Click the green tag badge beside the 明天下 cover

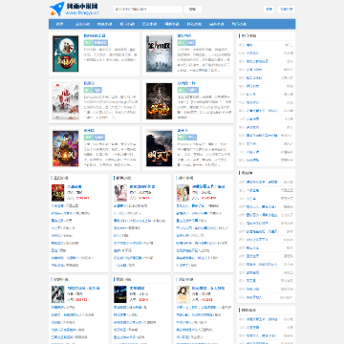[x=182, y=138]
